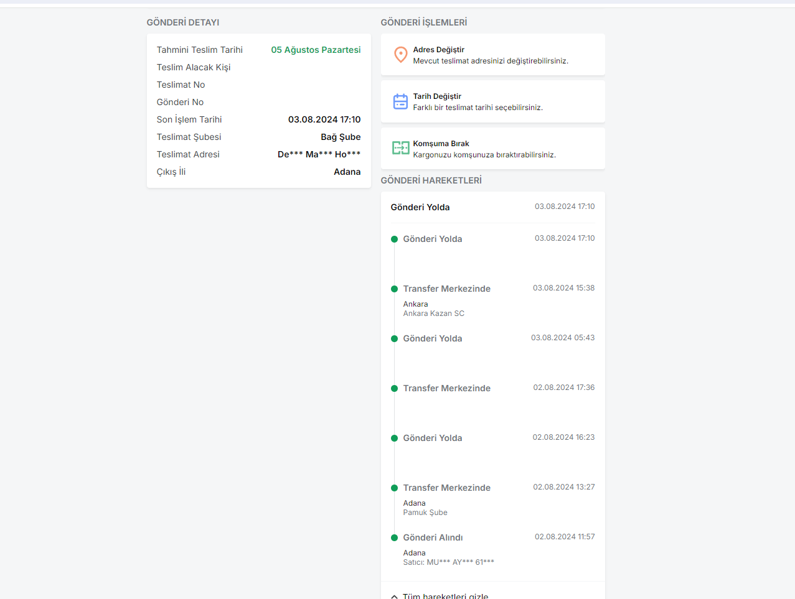Click the masked delivery address value
Viewport: 795px width, 599px height.
pyautogui.click(x=319, y=154)
